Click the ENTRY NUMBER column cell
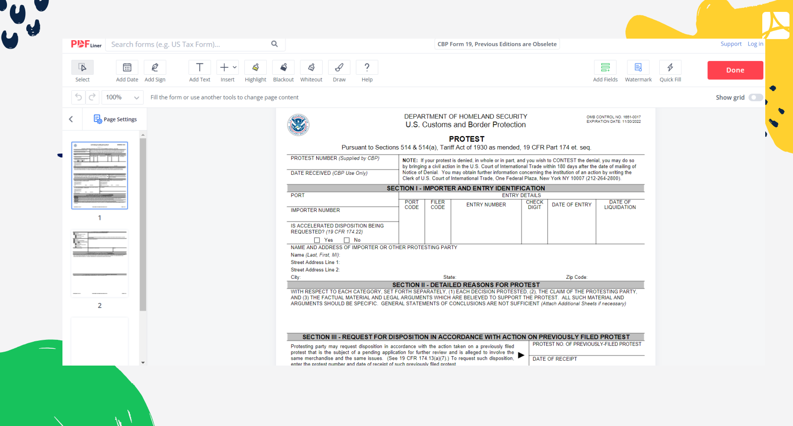The width and height of the screenshot is (793, 426). tap(486, 221)
